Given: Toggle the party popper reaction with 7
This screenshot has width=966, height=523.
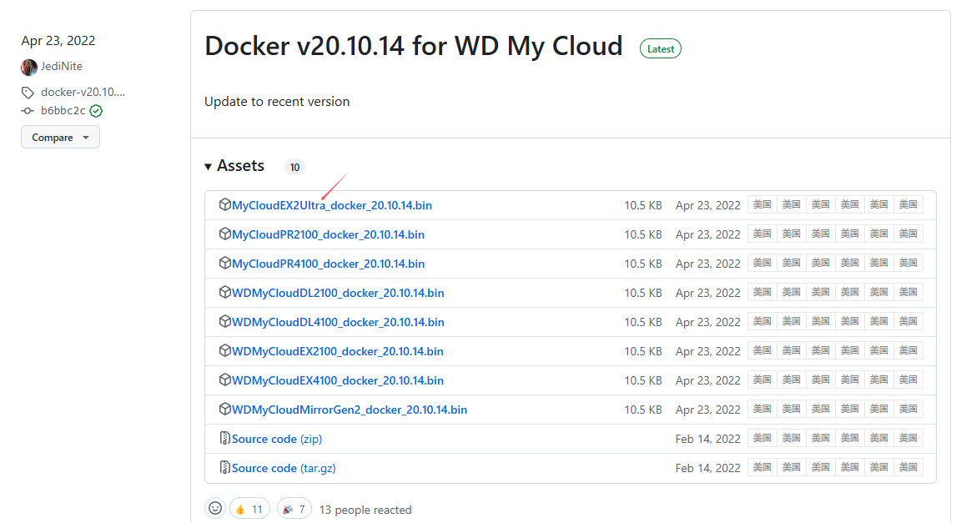Looking at the screenshot, I should 294,509.
